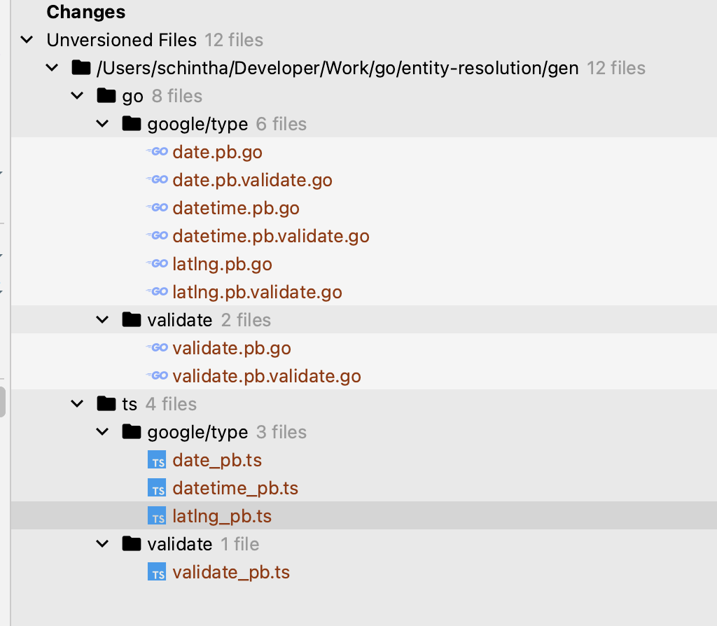The height and width of the screenshot is (626, 717).
Task: Click the folder icon next to ts
Action: tap(106, 404)
